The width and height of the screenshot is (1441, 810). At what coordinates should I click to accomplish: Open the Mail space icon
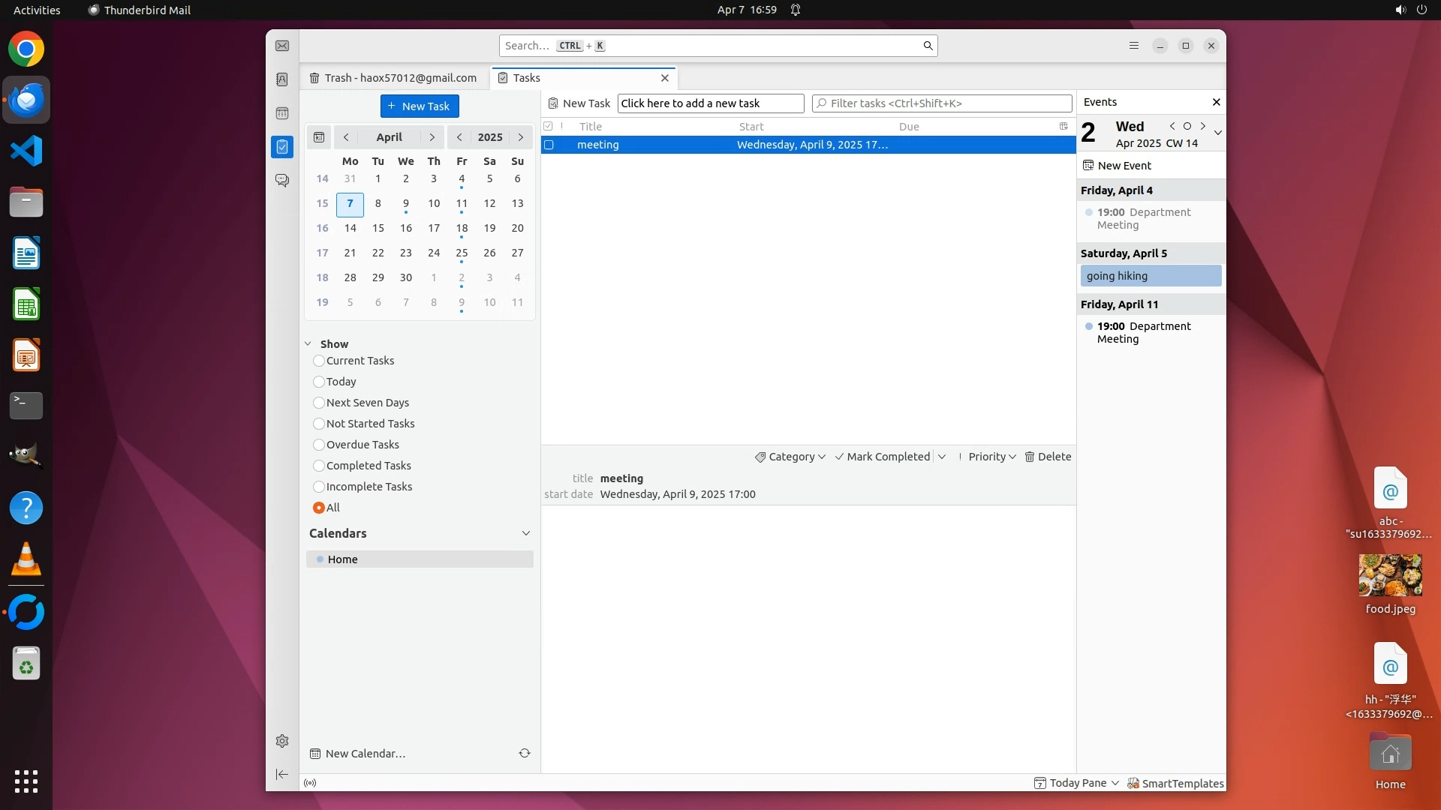(x=282, y=46)
